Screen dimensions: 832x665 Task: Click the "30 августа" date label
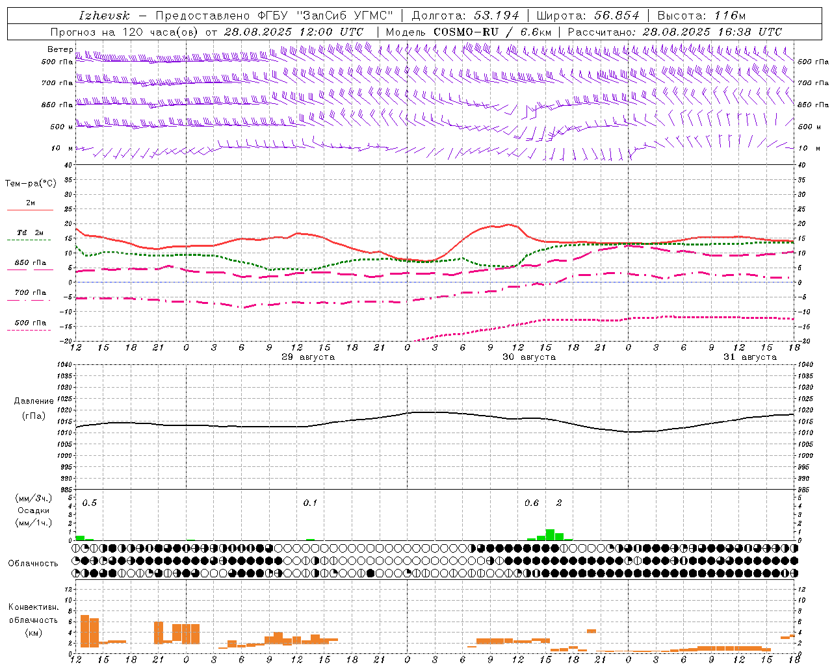(x=529, y=357)
